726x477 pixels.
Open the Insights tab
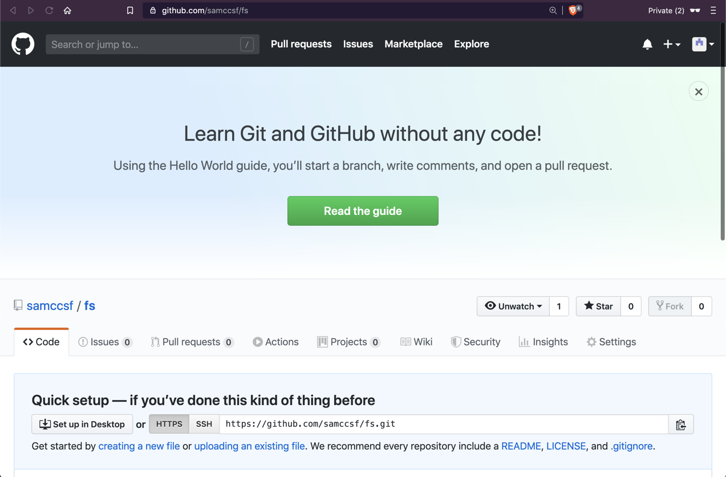click(544, 342)
